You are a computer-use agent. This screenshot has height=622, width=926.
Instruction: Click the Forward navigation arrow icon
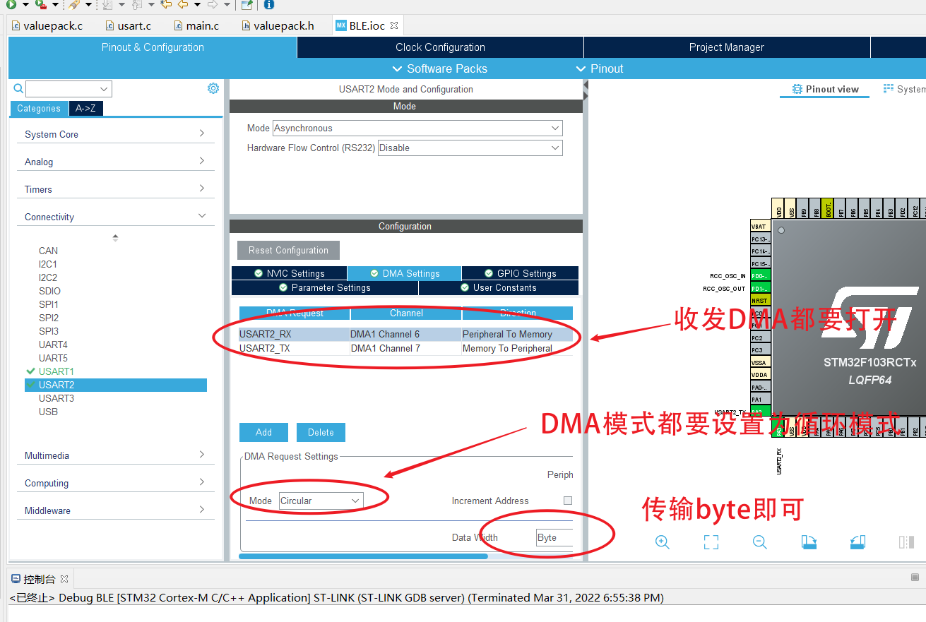point(212,4)
